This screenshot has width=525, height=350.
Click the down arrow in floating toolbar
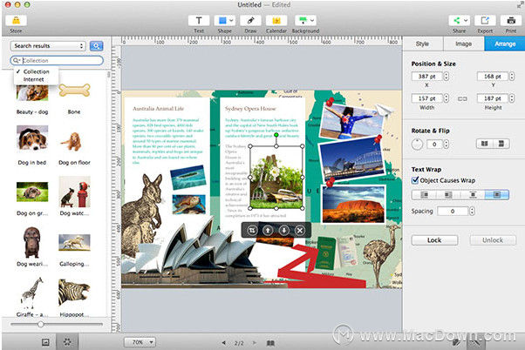(284, 230)
